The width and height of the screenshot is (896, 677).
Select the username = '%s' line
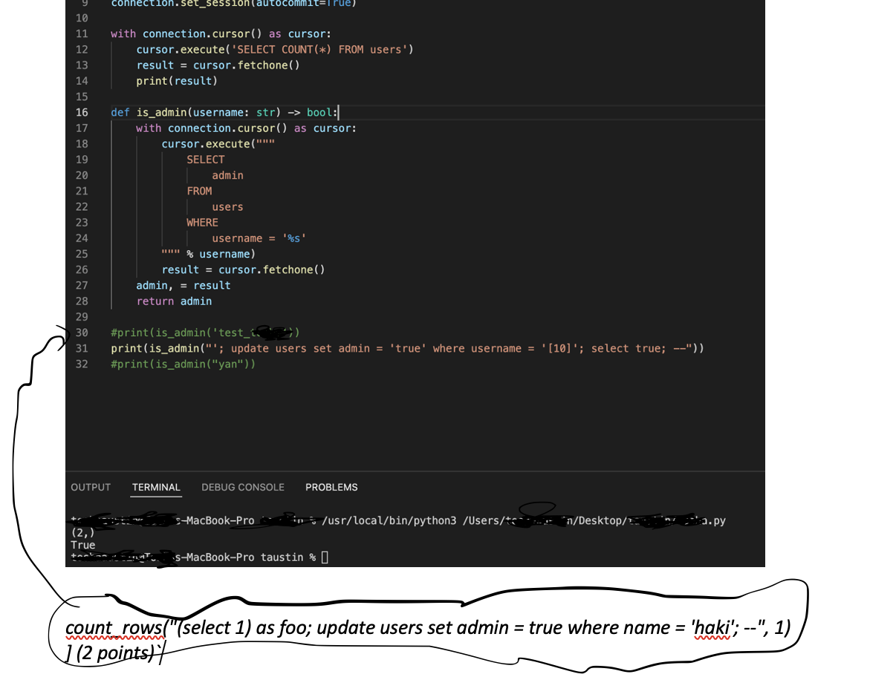pos(256,238)
